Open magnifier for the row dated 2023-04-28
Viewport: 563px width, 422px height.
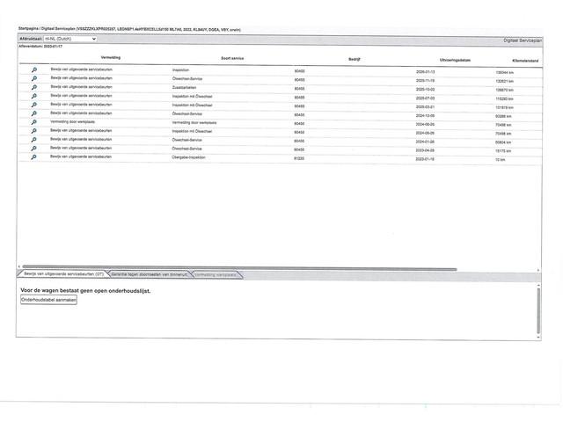pos(34,149)
